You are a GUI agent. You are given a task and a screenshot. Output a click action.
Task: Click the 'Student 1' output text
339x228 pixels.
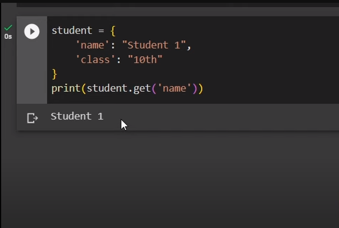77,116
